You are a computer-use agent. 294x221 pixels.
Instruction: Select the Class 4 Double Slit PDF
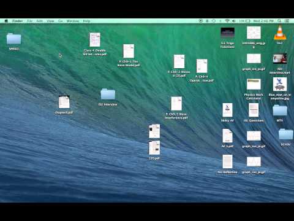pyautogui.click(x=95, y=40)
